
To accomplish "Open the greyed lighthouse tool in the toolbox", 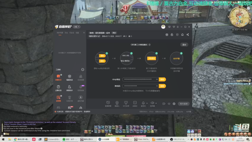I will pyautogui.click(x=69, y=98).
